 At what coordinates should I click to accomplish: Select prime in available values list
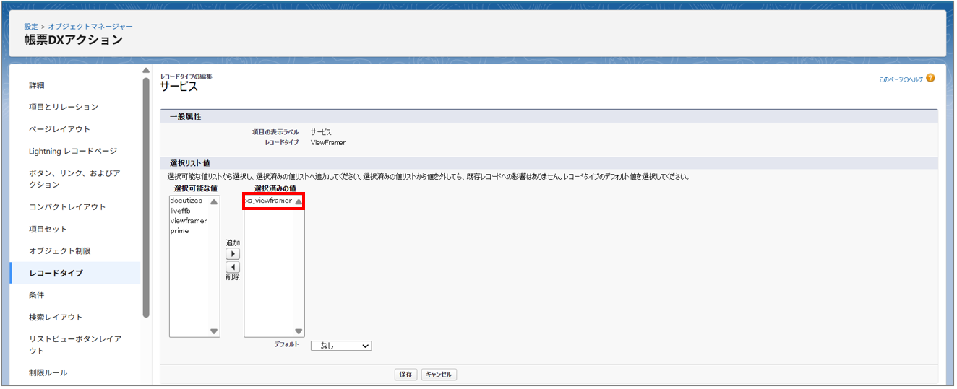coord(179,231)
